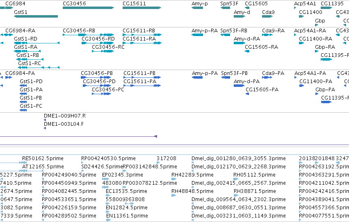
Task: Click the CG11400-PA protein label
Action: pos(316,82)
